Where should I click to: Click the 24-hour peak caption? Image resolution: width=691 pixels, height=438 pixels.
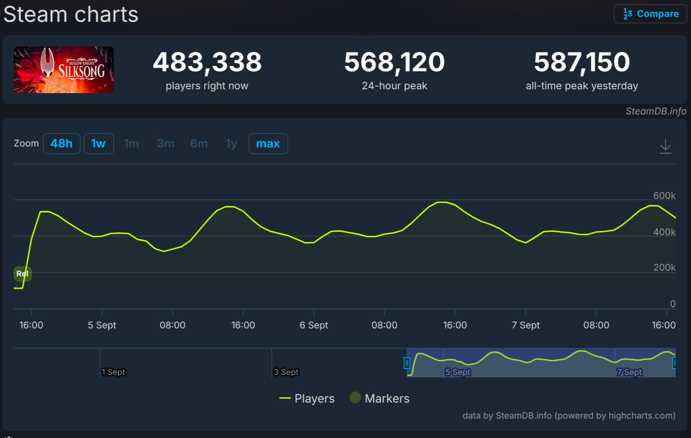(395, 86)
